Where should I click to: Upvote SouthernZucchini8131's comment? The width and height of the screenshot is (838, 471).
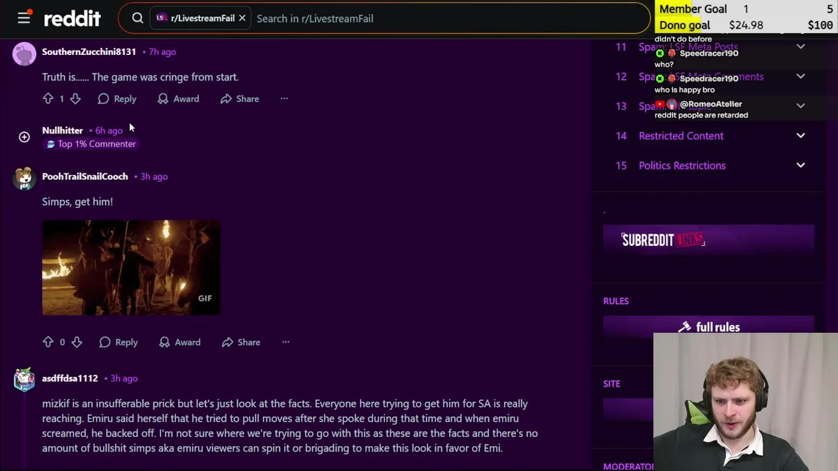click(x=48, y=99)
